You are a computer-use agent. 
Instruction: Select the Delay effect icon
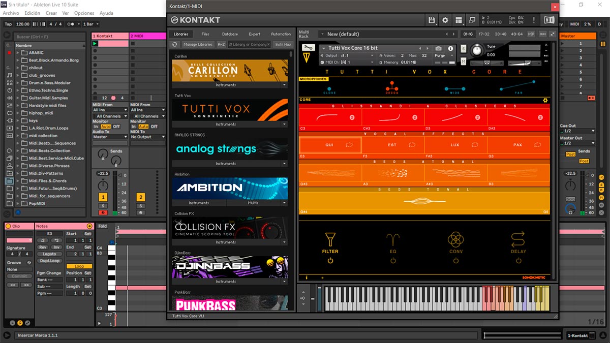pyautogui.click(x=518, y=239)
